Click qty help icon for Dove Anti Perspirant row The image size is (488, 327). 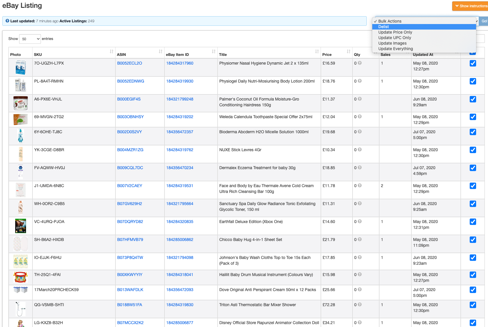[x=360, y=289]
